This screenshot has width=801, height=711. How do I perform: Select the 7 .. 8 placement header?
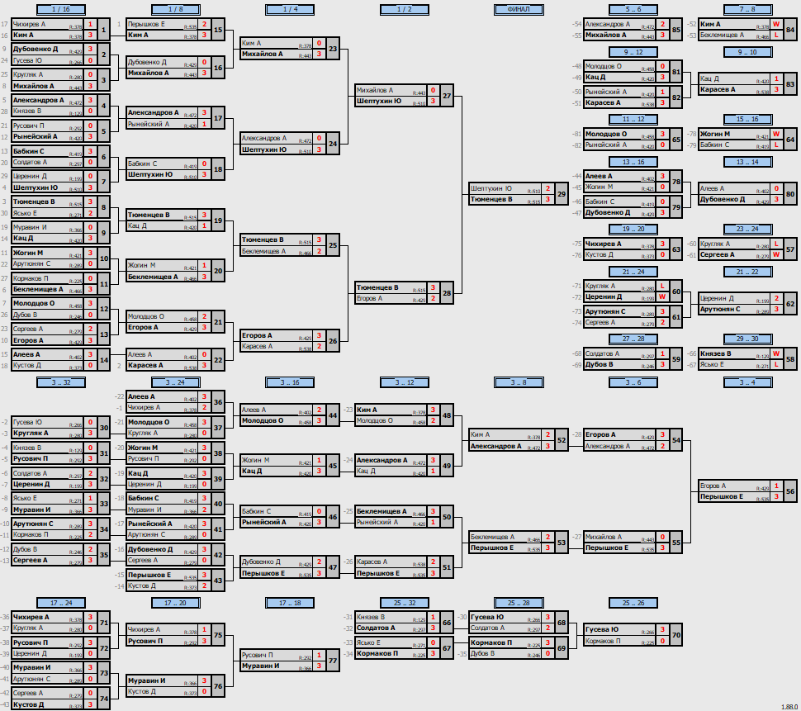pos(747,9)
